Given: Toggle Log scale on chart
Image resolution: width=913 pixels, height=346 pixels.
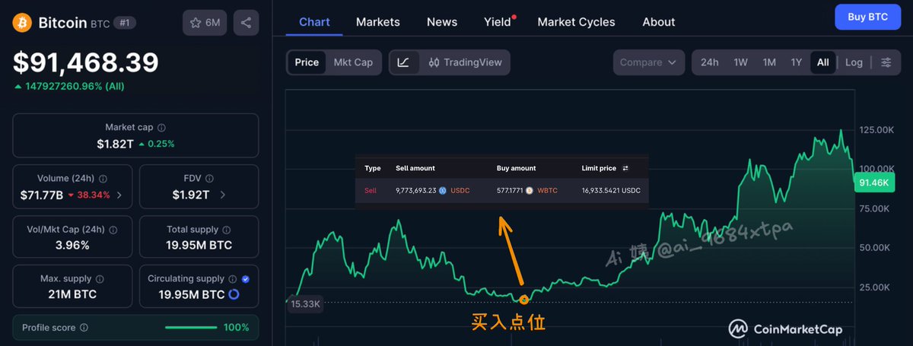Looking at the screenshot, I should [x=854, y=62].
